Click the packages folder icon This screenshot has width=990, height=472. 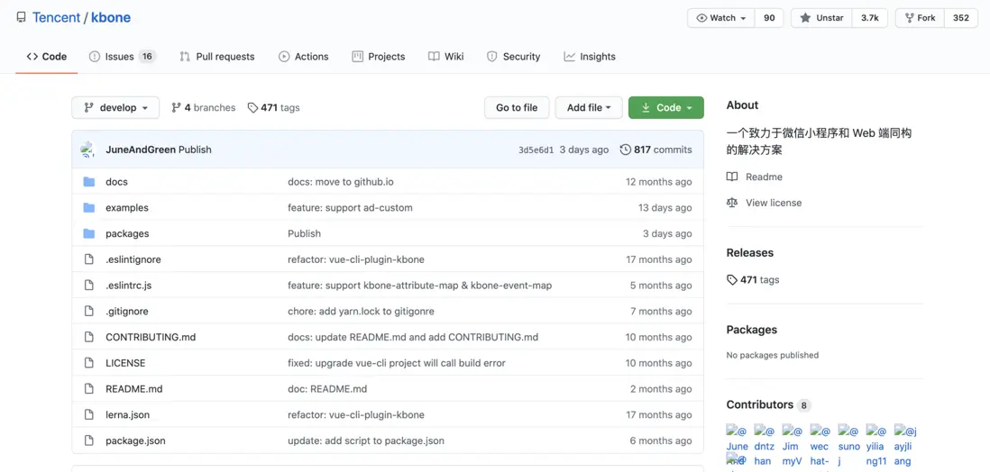(x=88, y=233)
